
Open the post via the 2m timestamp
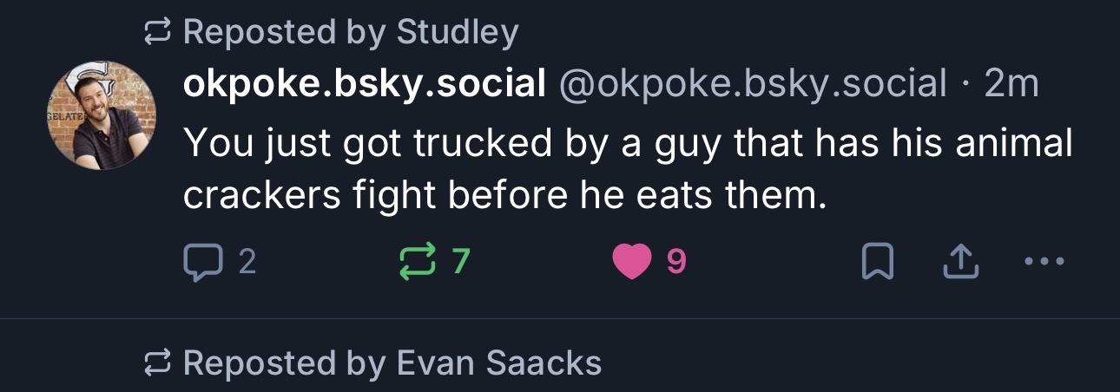pos(1011,84)
